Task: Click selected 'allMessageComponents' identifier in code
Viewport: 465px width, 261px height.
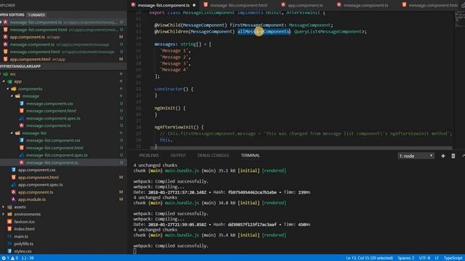Action: tap(264, 32)
